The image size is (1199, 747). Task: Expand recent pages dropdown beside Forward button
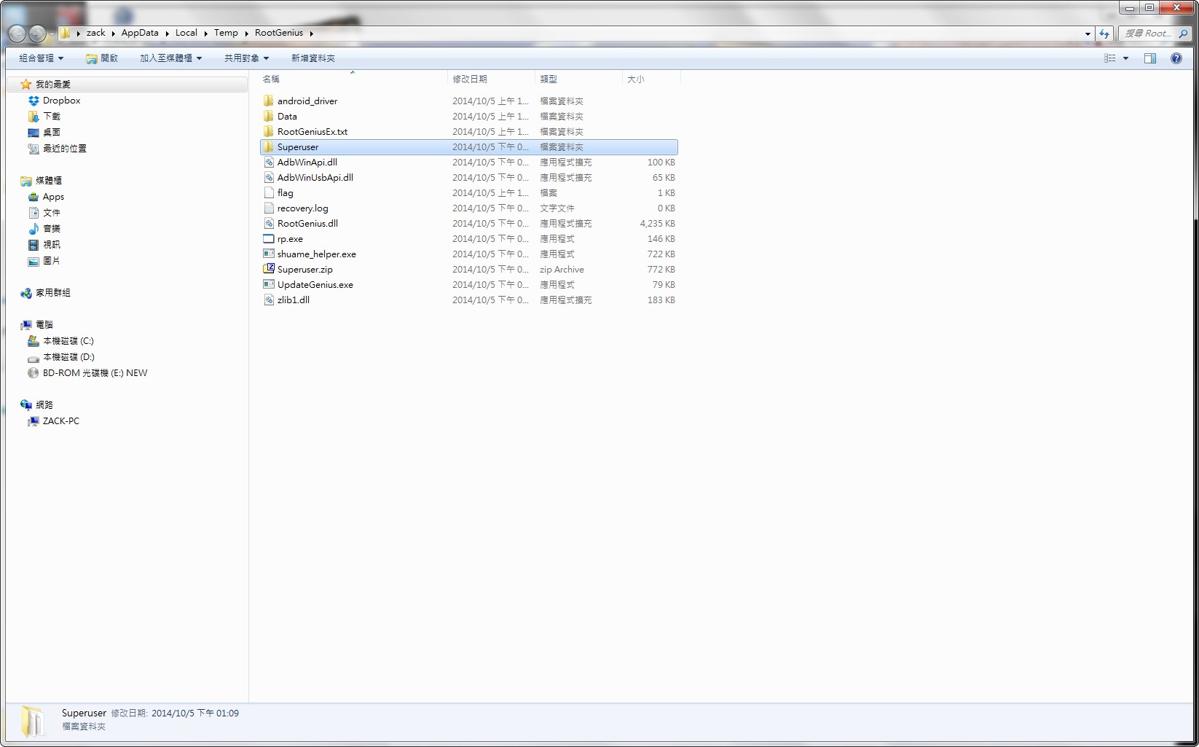pos(52,34)
